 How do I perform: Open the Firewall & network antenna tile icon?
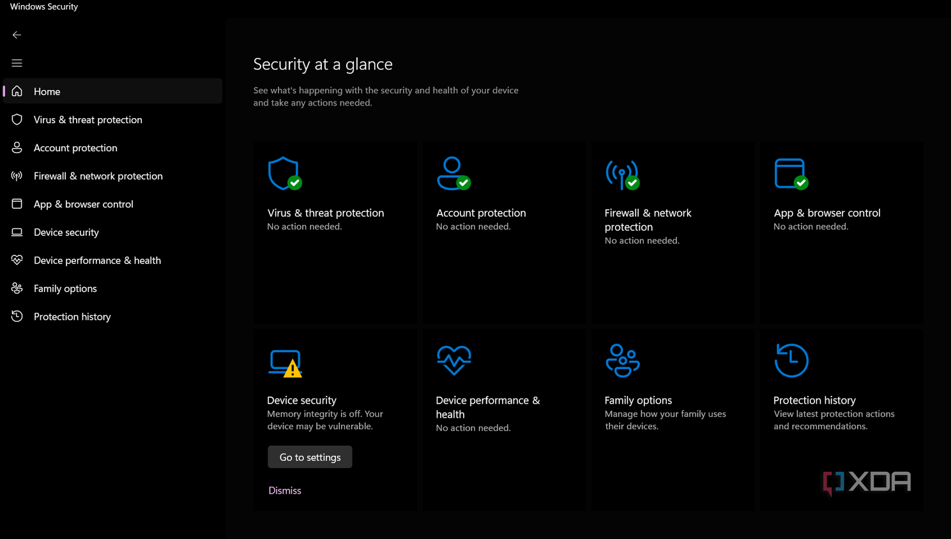pos(623,174)
